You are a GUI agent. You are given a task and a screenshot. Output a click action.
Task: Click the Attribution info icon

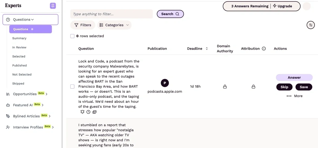264,49
